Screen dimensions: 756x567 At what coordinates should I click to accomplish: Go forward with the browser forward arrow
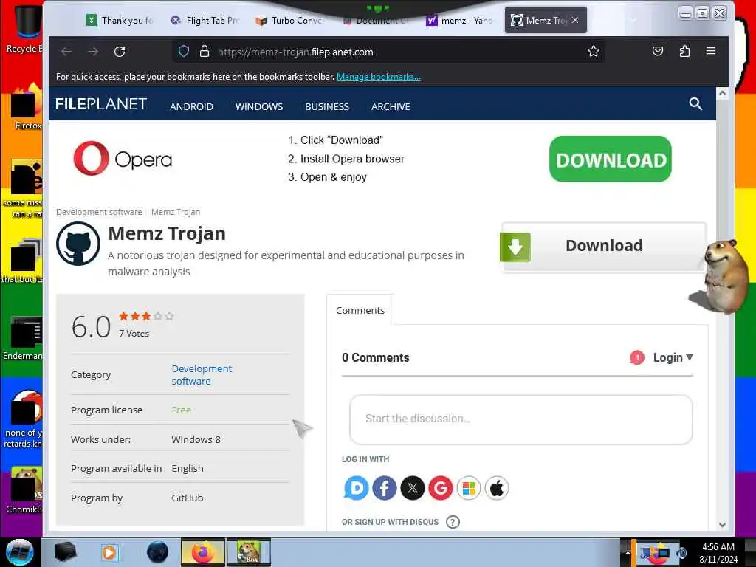[x=93, y=52]
